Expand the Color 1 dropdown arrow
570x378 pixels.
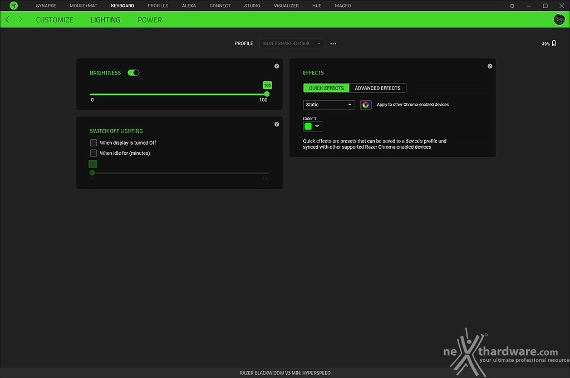(x=317, y=126)
